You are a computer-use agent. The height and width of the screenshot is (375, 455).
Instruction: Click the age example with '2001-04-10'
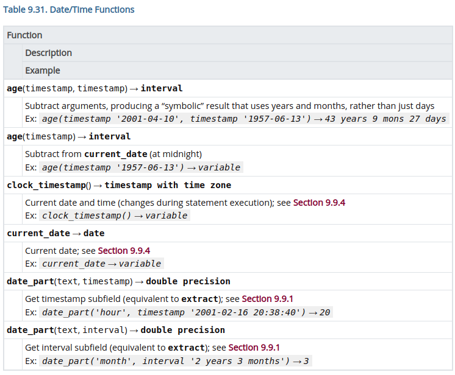point(244,119)
